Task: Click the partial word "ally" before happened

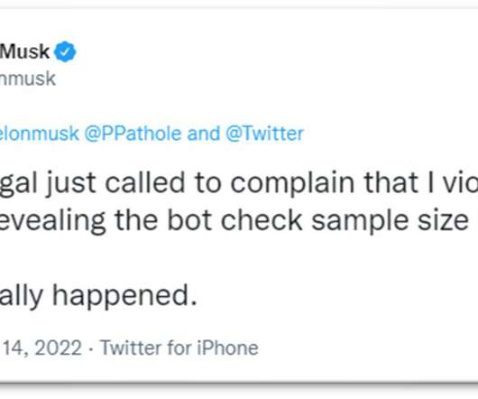Action: point(22,296)
